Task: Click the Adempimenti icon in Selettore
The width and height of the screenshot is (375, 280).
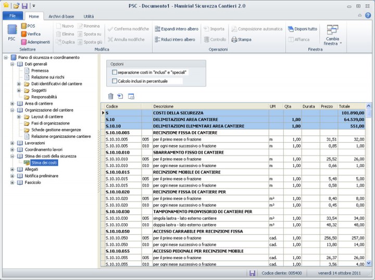Action: point(24,42)
